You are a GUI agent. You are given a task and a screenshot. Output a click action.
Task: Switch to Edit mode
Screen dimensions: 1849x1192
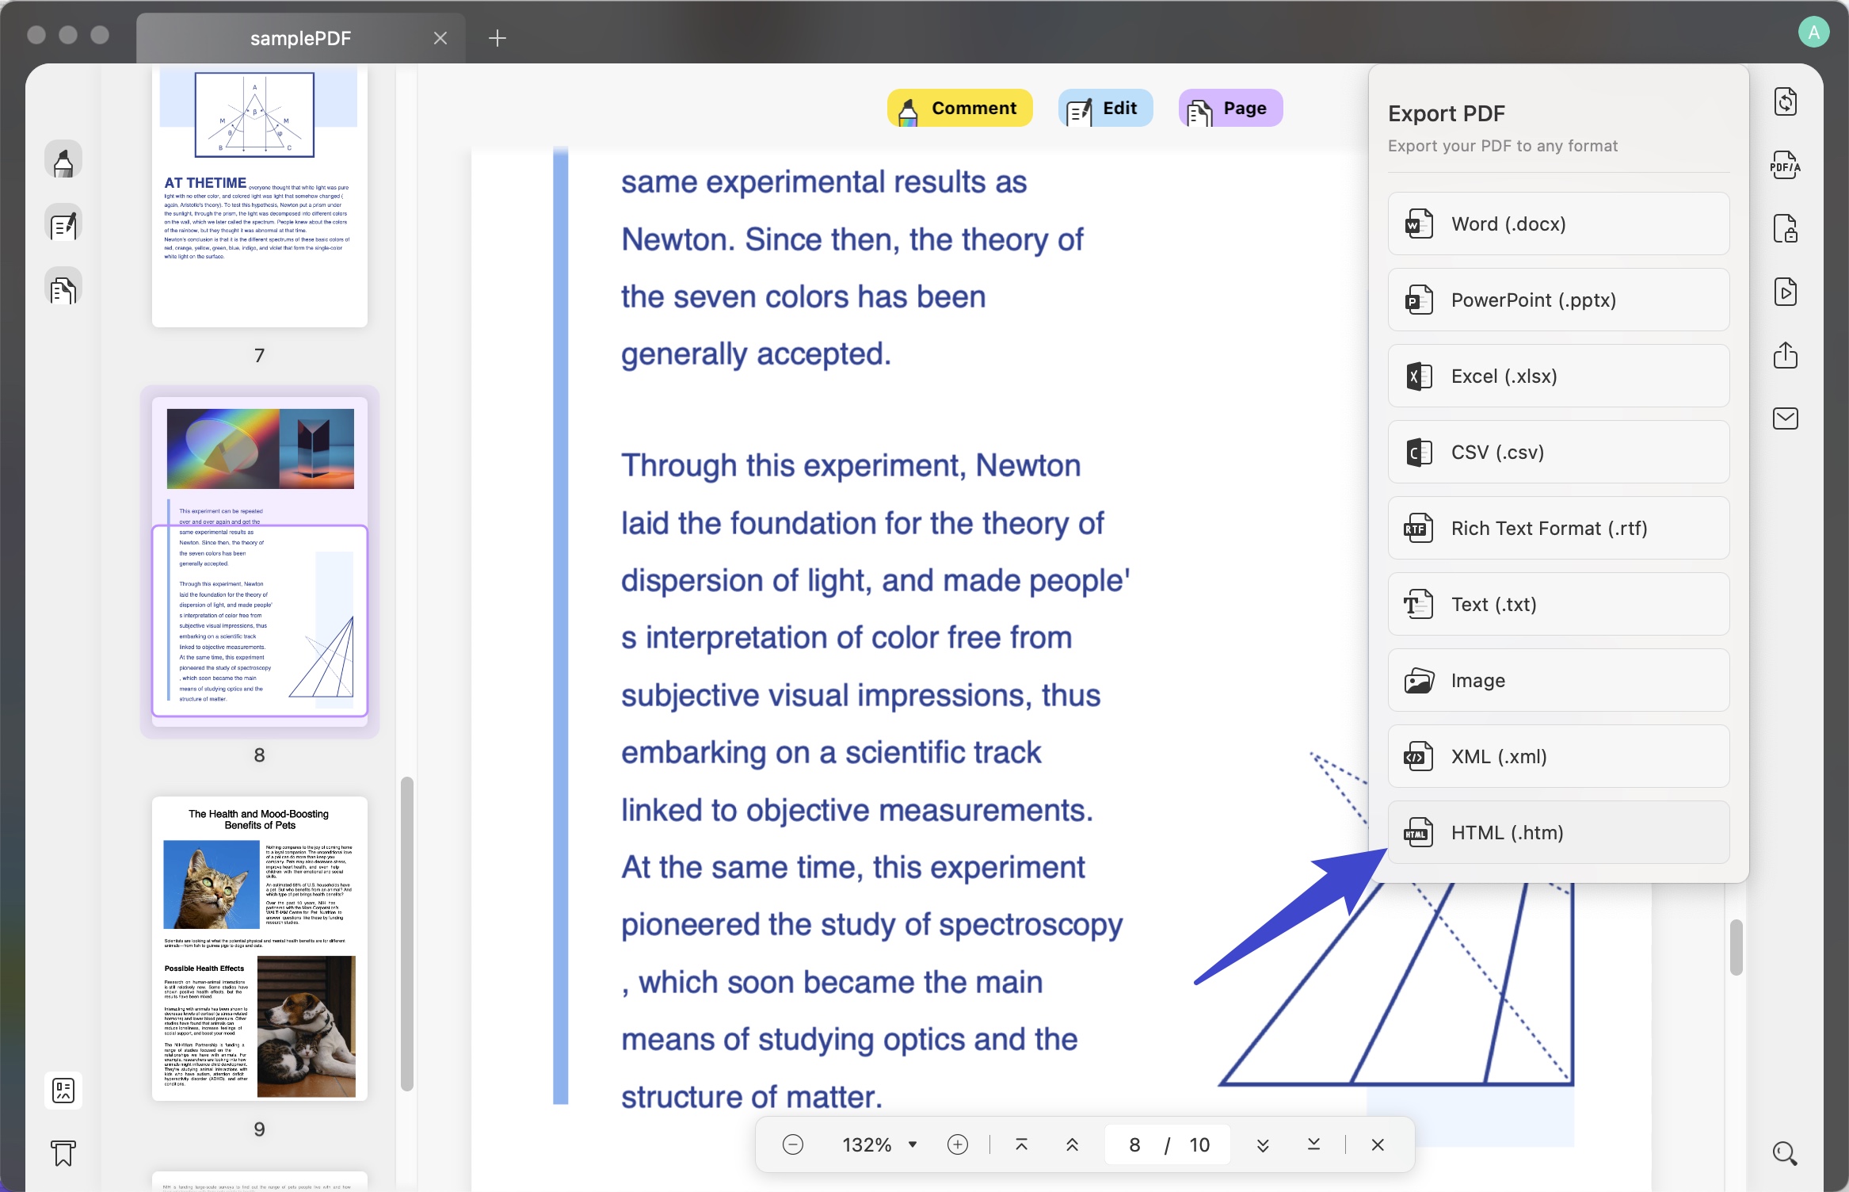[1105, 108]
